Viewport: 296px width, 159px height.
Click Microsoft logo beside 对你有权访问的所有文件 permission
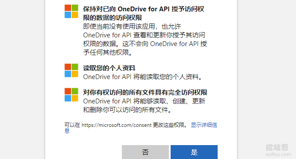pos(71,95)
